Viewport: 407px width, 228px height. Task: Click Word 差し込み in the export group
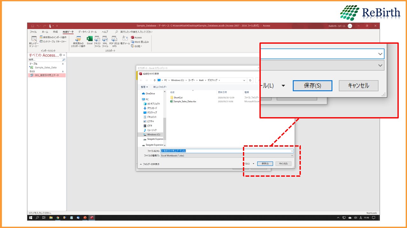[140, 42]
